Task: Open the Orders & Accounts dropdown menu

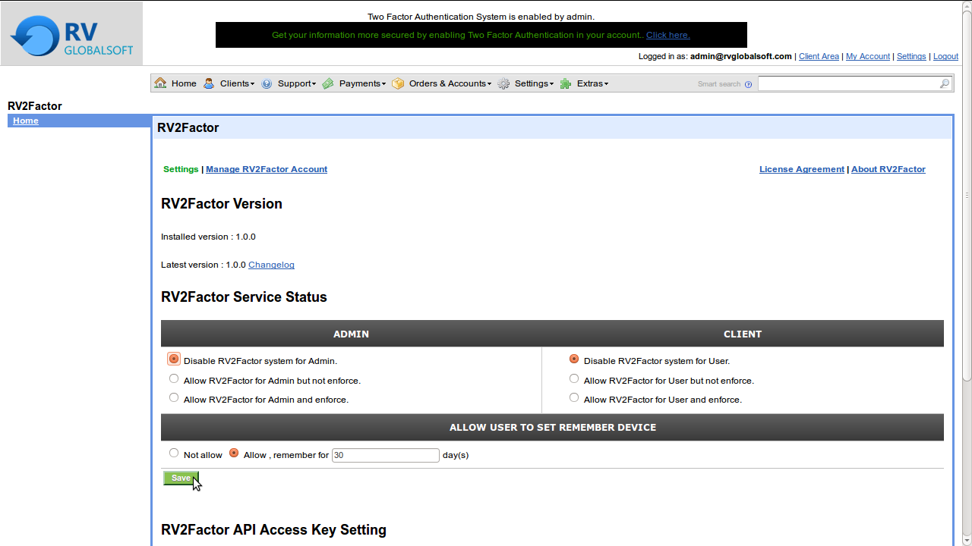Action: pos(450,83)
